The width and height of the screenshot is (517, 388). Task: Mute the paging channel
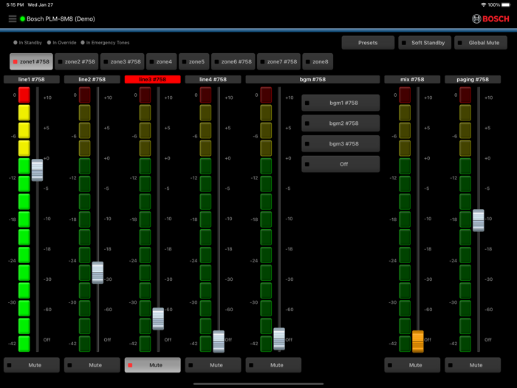point(473,365)
